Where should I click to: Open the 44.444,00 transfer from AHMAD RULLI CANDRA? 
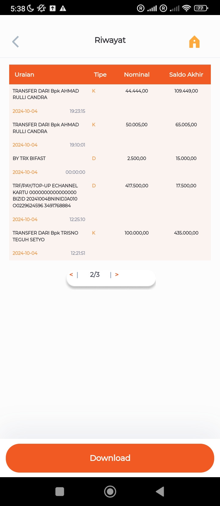coord(110,101)
